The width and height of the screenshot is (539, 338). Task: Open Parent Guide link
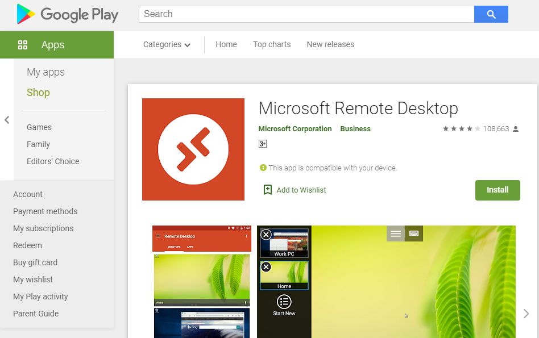click(x=36, y=314)
